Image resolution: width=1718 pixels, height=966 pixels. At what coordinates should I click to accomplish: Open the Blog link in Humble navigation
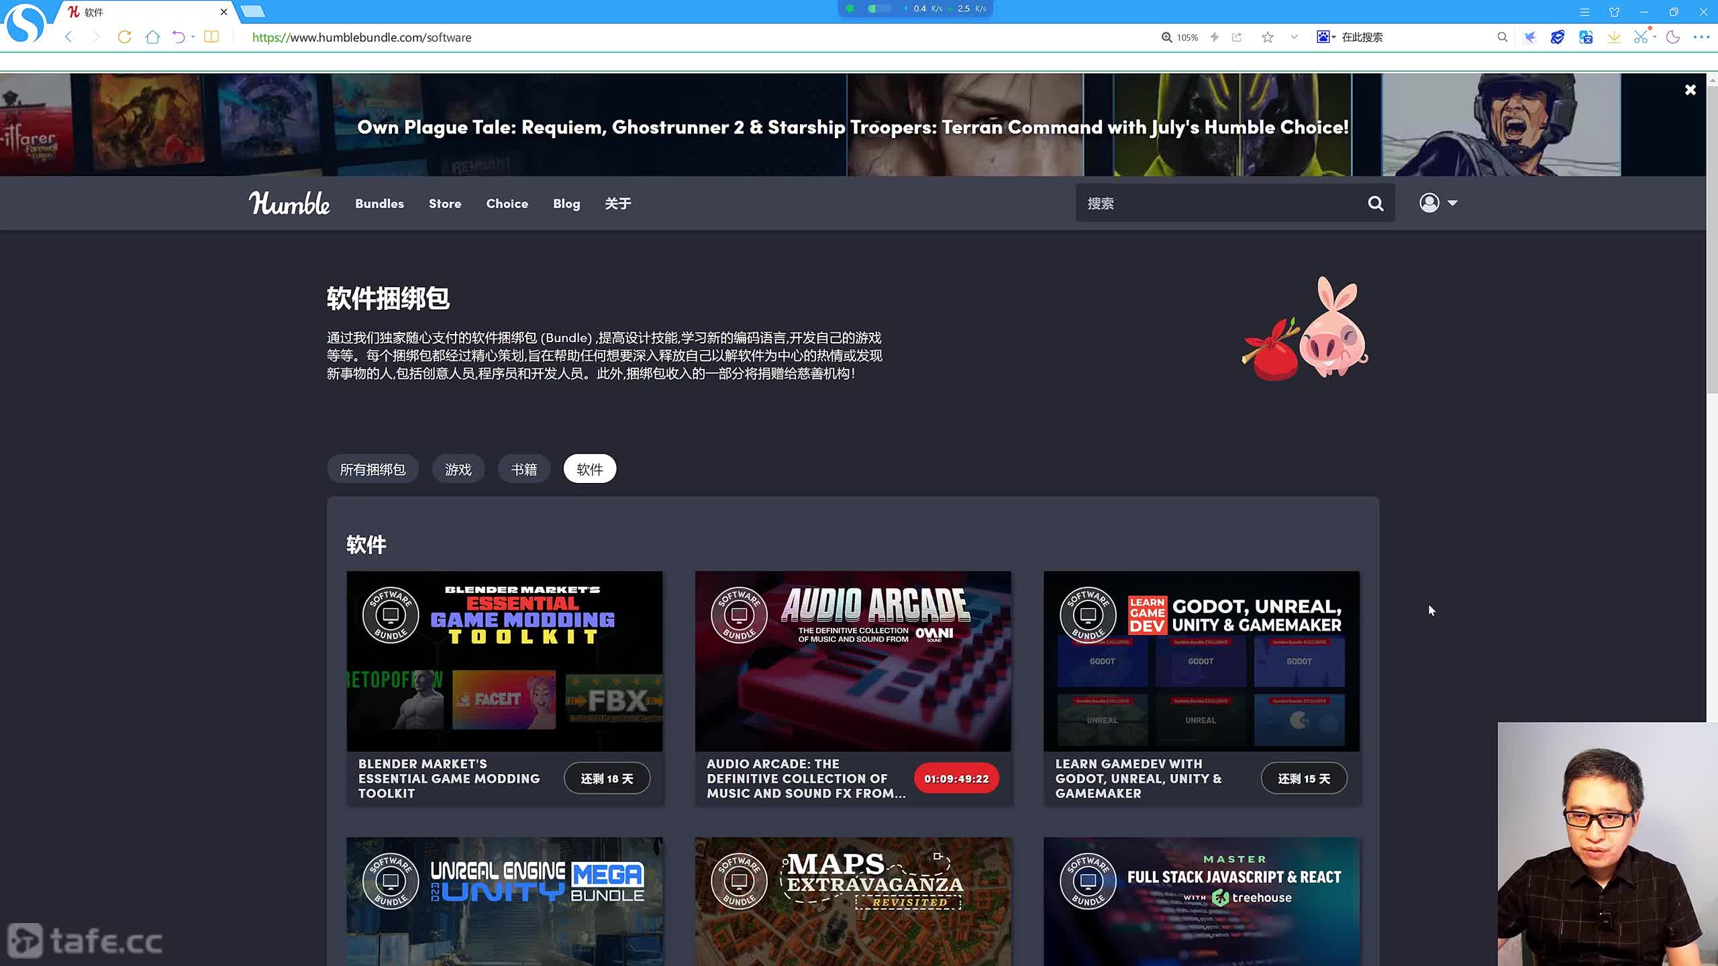click(x=566, y=203)
